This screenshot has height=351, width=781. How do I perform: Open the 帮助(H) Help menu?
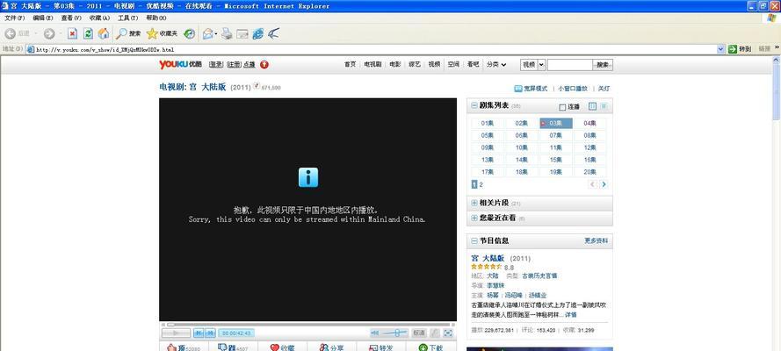point(156,18)
